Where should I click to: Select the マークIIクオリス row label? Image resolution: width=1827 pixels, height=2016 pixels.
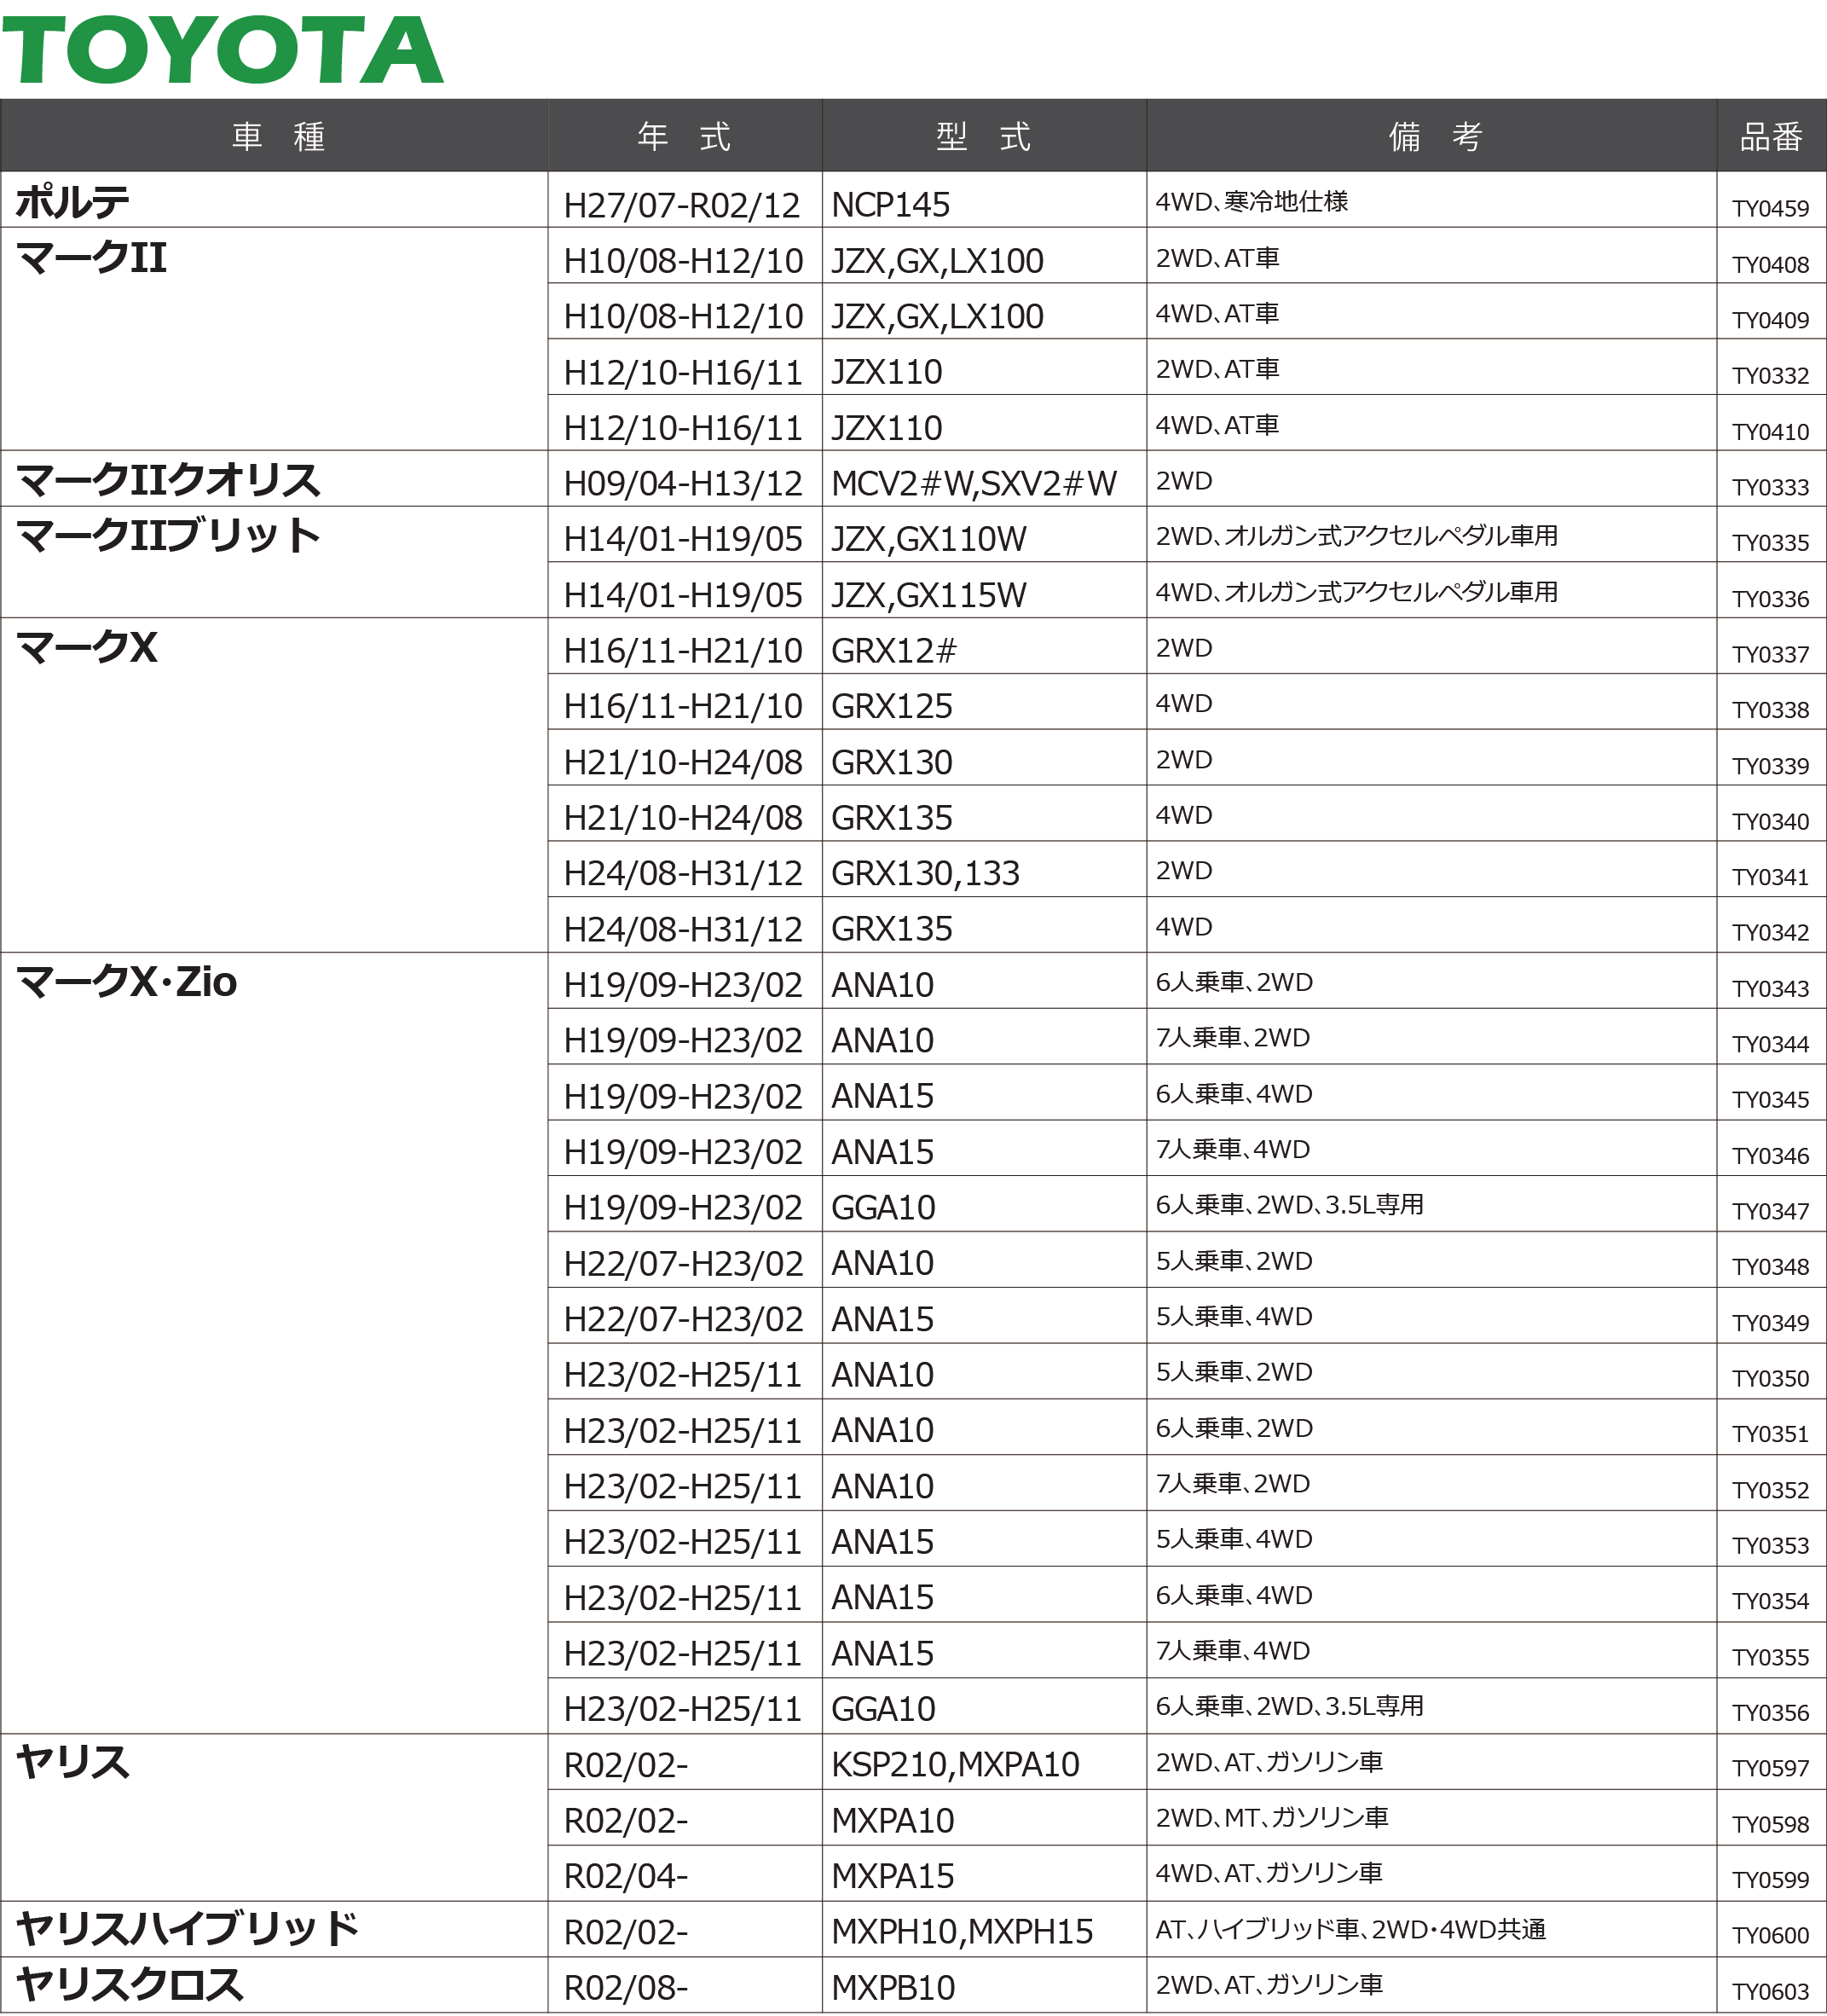(x=168, y=480)
